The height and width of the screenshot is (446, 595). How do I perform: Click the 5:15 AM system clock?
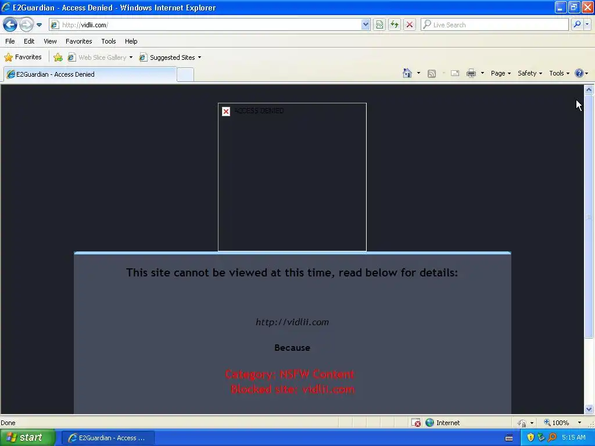tap(574, 438)
